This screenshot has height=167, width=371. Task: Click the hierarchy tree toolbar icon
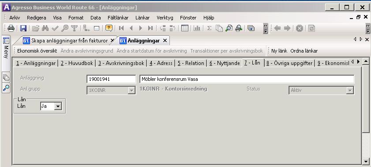[74, 28]
